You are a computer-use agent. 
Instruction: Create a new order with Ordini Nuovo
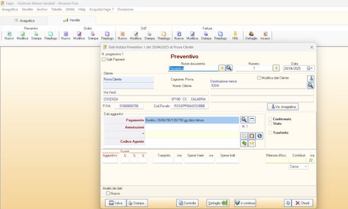[x=66, y=36]
